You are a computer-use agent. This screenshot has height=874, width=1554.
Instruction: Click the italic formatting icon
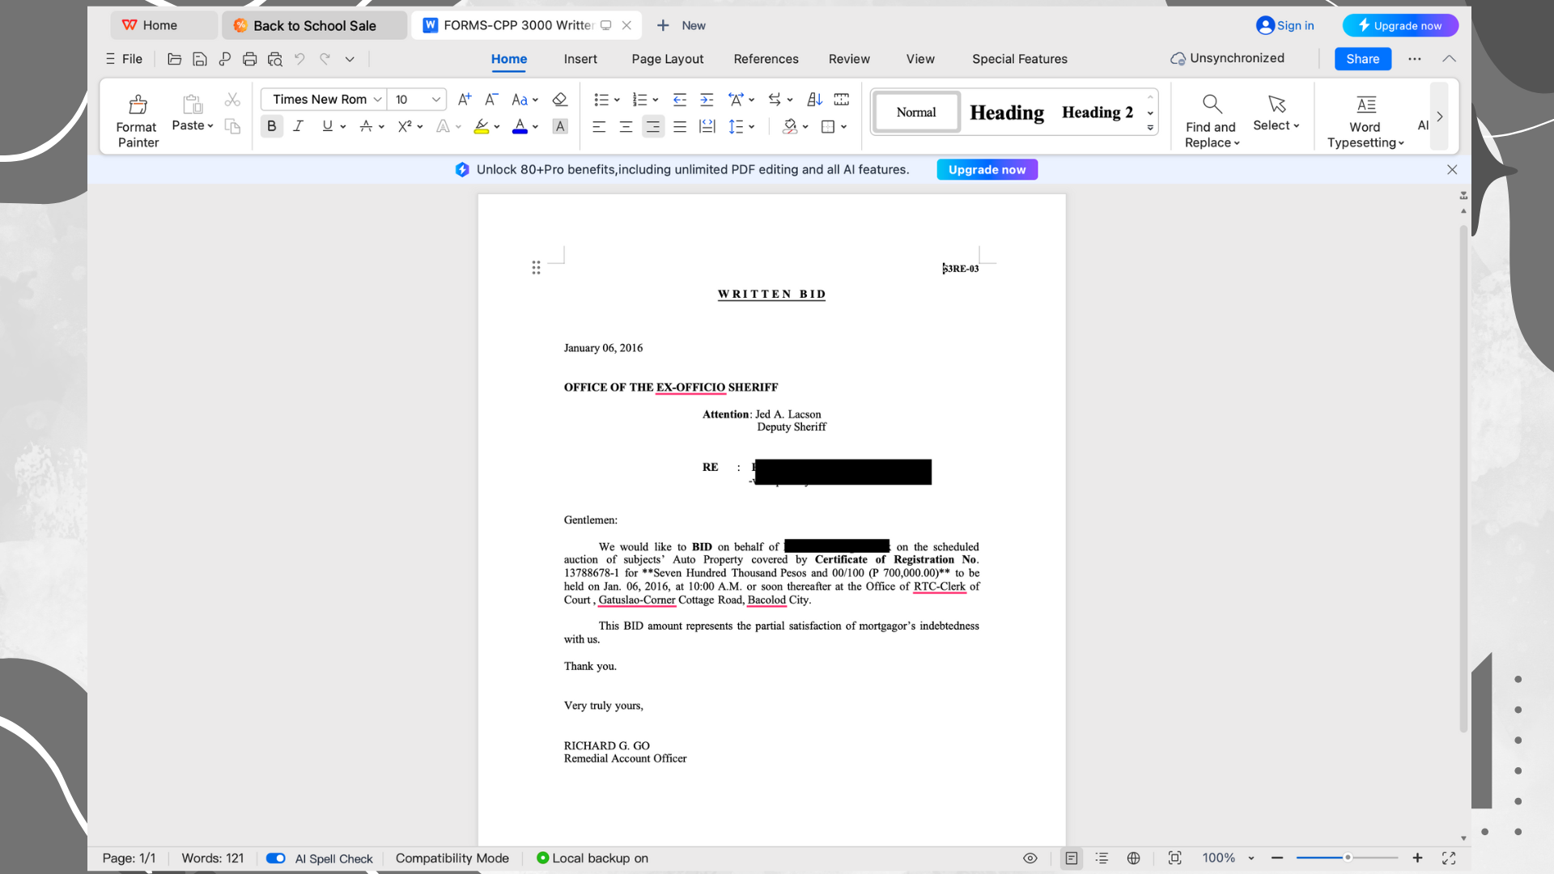pos(299,126)
